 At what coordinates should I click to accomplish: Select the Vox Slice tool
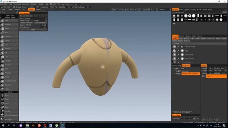coord(10,119)
